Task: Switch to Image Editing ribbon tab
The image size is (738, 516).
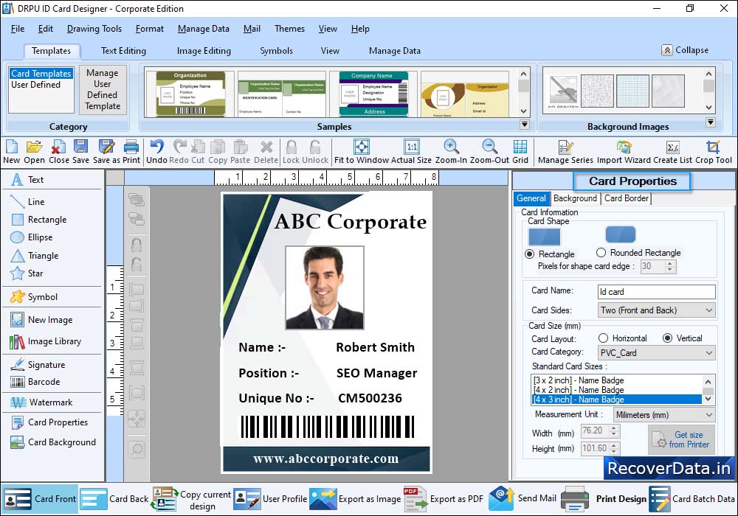Action: click(x=204, y=51)
